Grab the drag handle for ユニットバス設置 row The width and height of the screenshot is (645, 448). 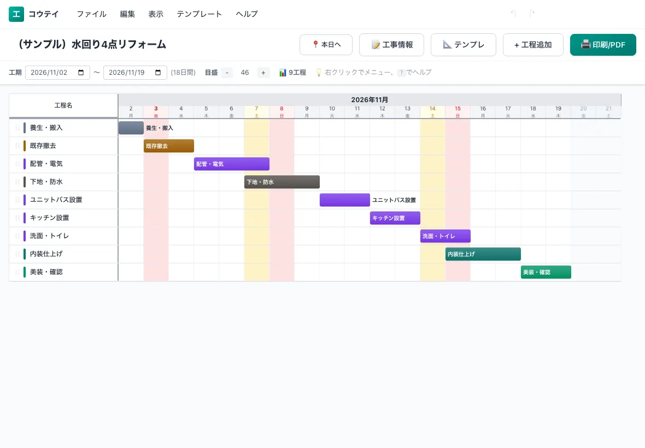(17, 200)
